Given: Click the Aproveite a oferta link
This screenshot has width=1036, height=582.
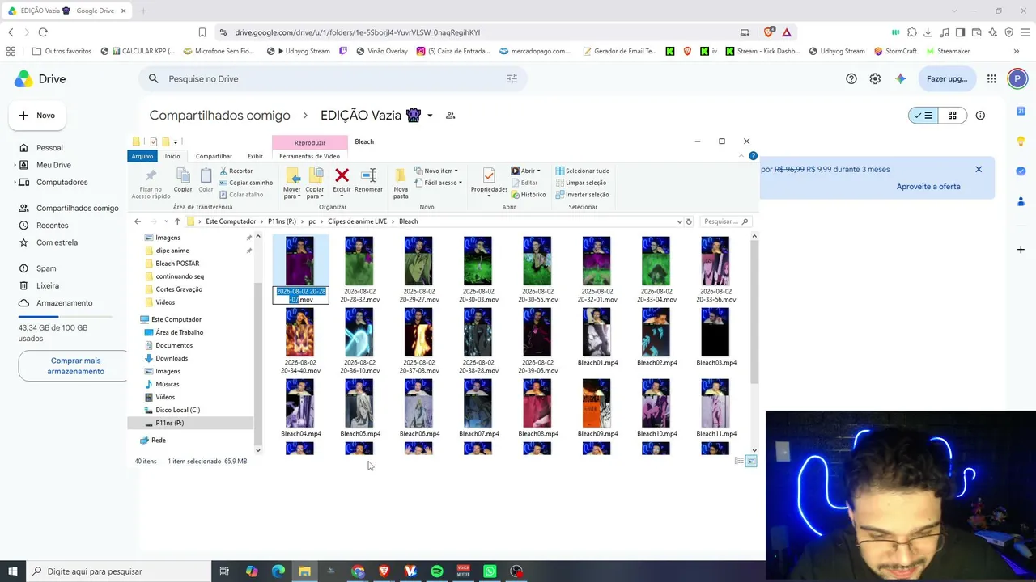Looking at the screenshot, I should pos(928,186).
